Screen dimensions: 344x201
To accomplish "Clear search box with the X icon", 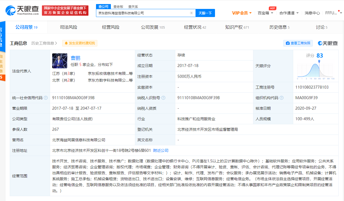I will (x=191, y=13).
